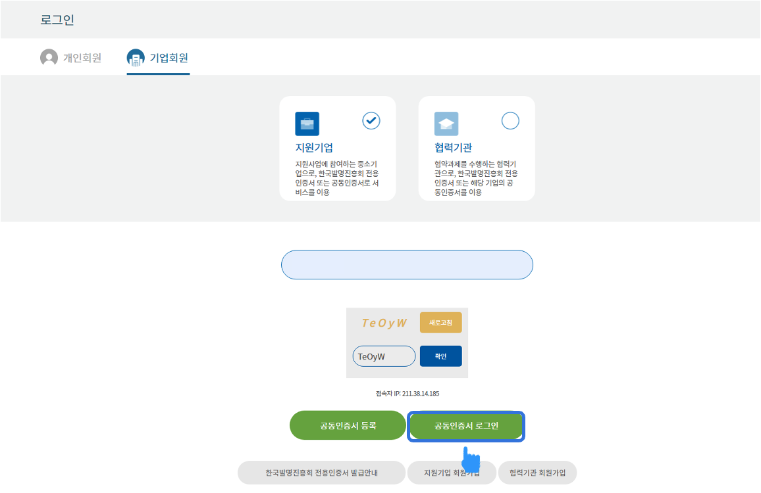Refresh captcha with the 새로고침 button
The image size is (761, 493).
point(440,323)
